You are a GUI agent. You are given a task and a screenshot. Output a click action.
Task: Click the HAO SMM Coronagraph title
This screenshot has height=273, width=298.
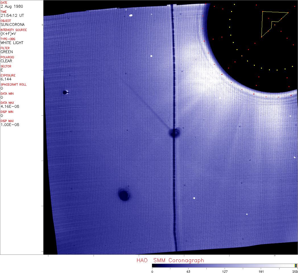170,260
